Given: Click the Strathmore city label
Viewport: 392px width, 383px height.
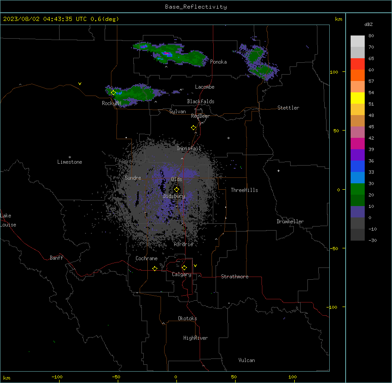Looking at the screenshot, I should tap(235, 277).
